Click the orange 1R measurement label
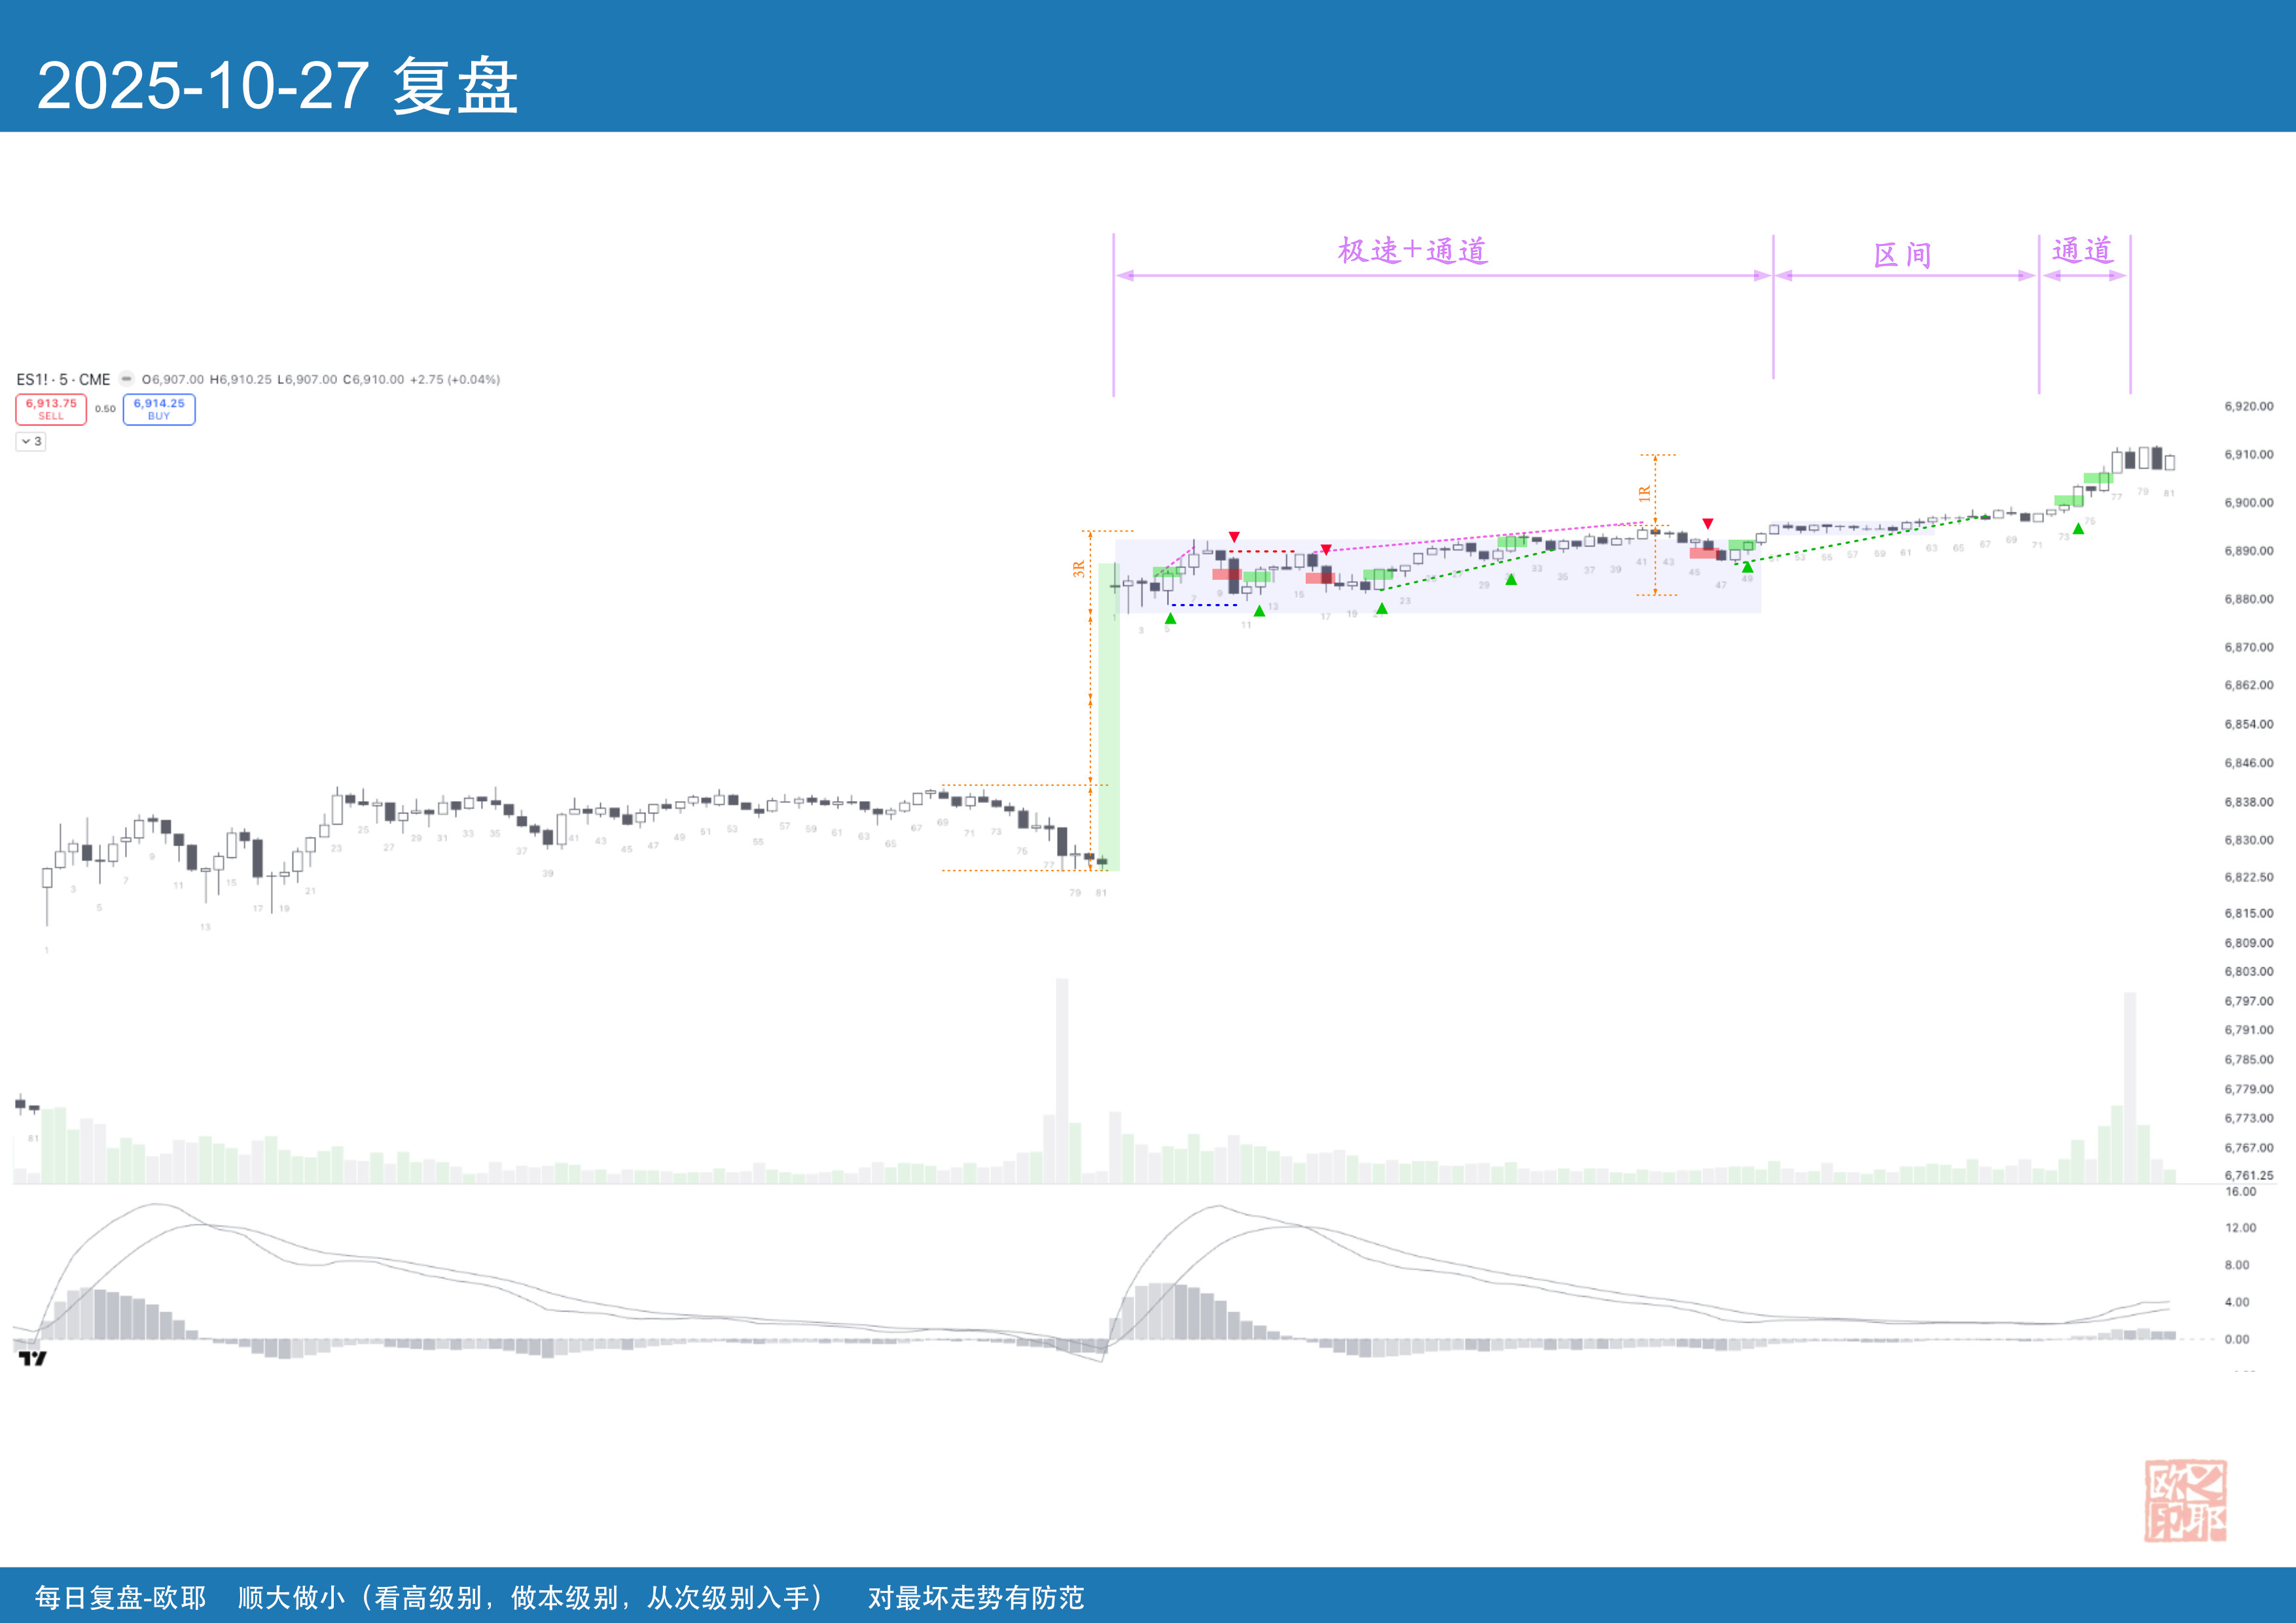Screen dimensions: 2296x1623 1644,493
